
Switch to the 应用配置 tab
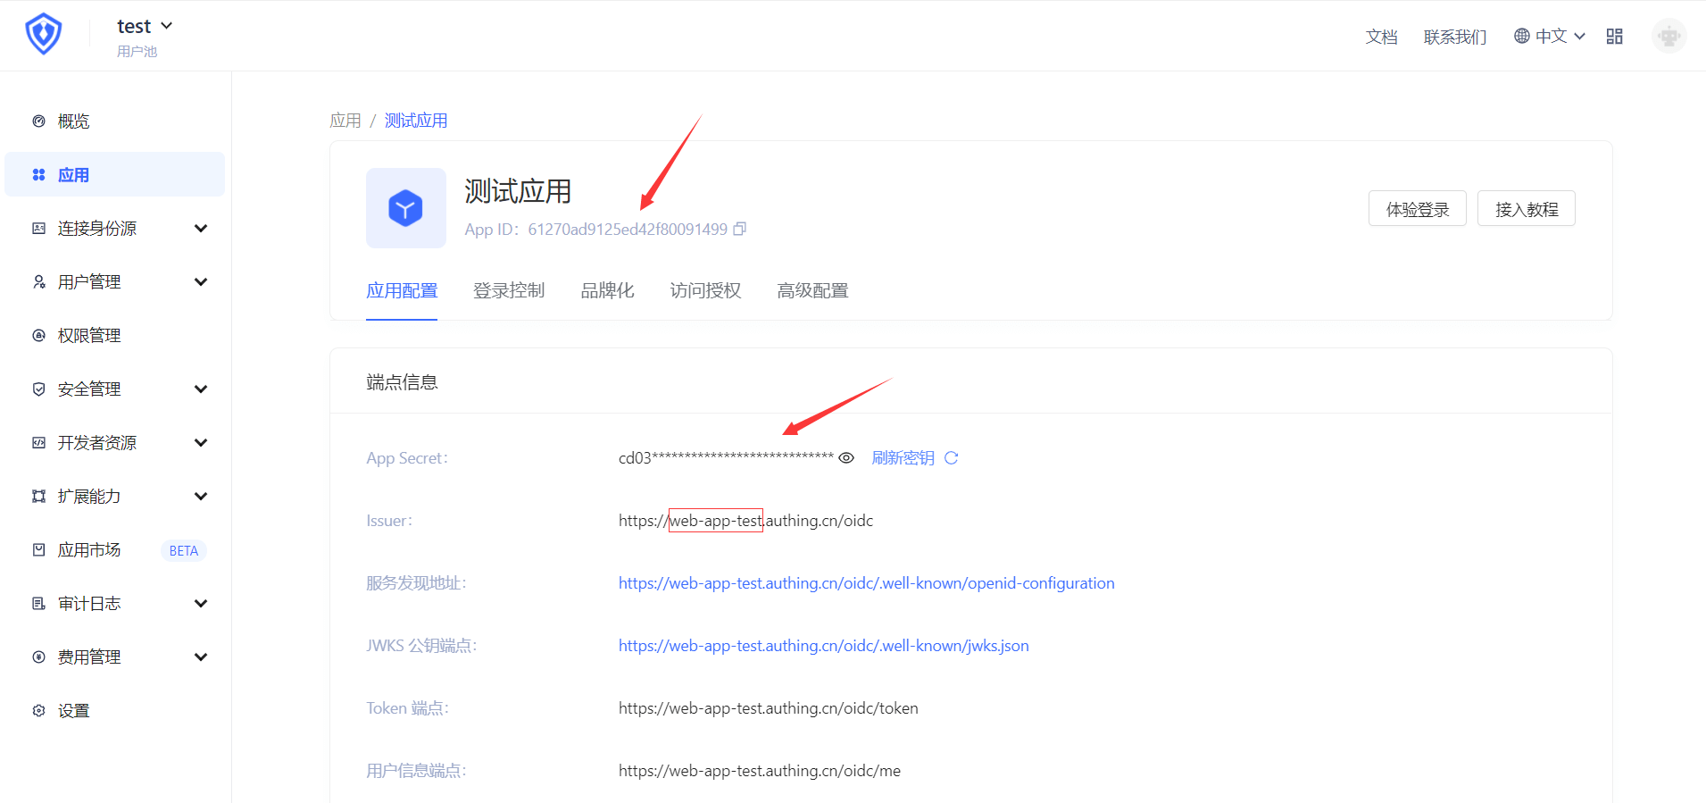[x=402, y=291]
